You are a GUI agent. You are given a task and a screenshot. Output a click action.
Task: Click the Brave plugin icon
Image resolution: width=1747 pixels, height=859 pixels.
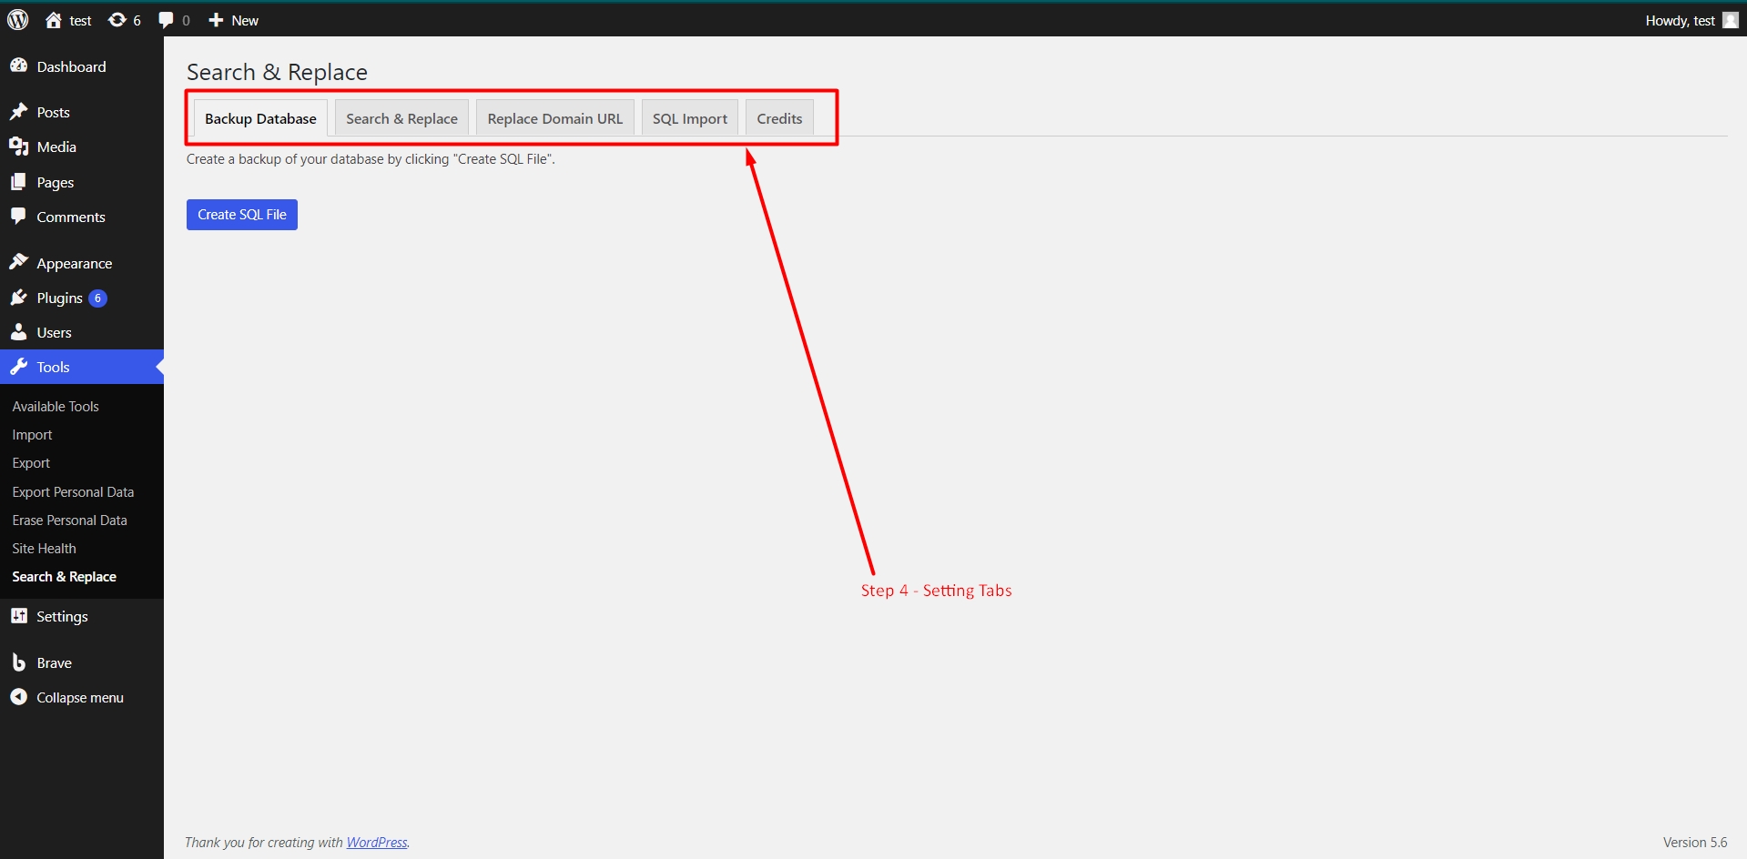coord(18,662)
